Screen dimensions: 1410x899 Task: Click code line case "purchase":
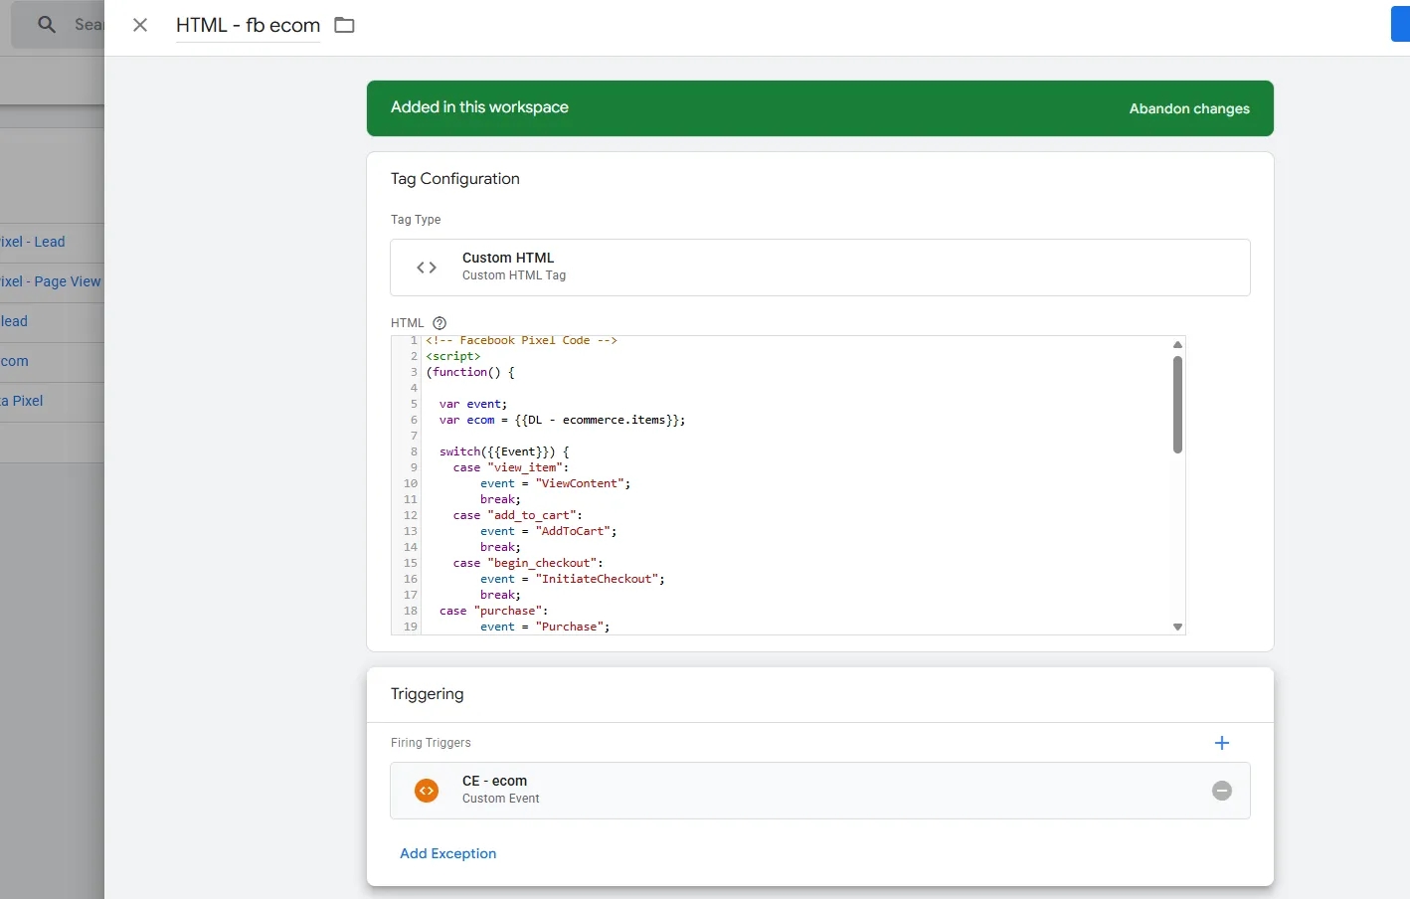(493, 611)
